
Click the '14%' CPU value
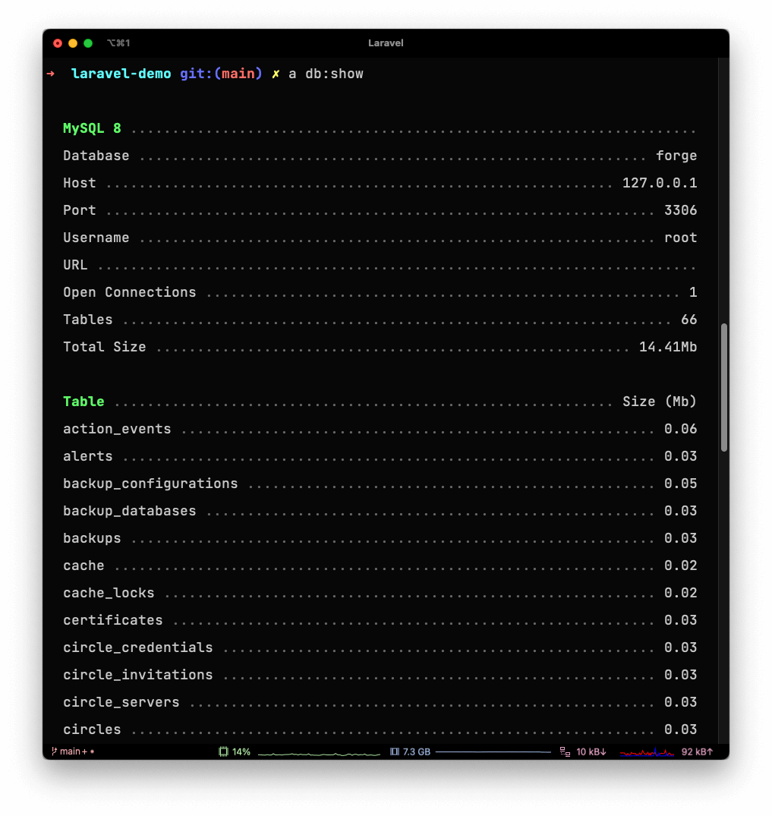click(x=241, y=751)
